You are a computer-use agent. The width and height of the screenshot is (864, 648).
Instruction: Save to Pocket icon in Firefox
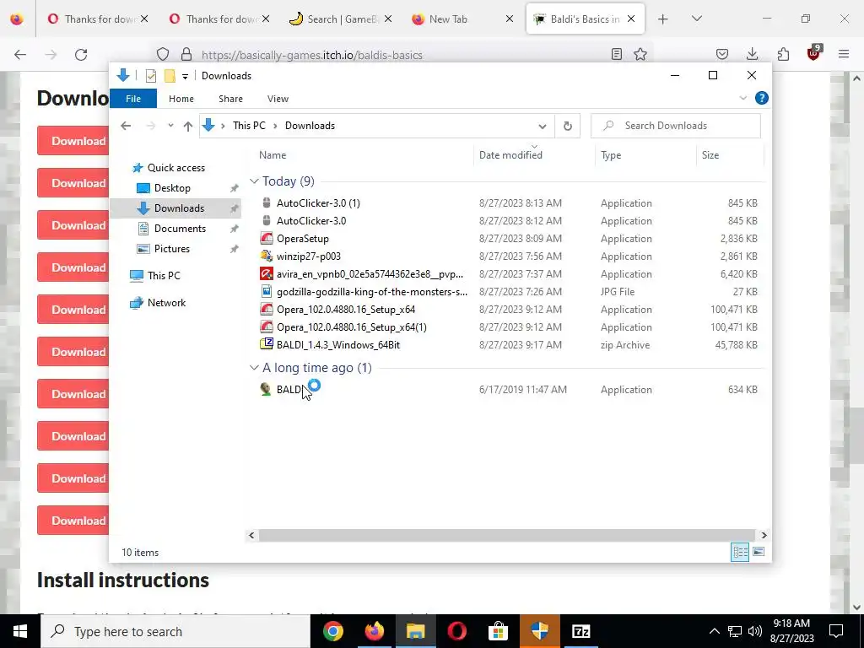(x=722, y=54)
